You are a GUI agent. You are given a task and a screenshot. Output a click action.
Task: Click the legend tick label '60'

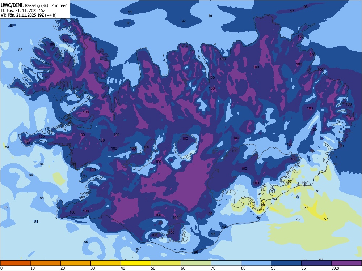pos(183,268)
